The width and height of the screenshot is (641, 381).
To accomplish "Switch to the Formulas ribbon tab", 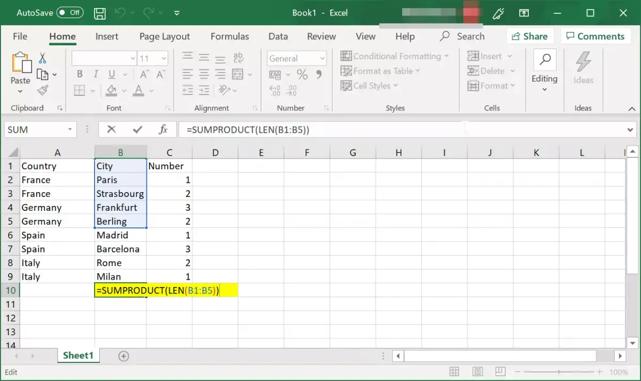I will (230, 36).
